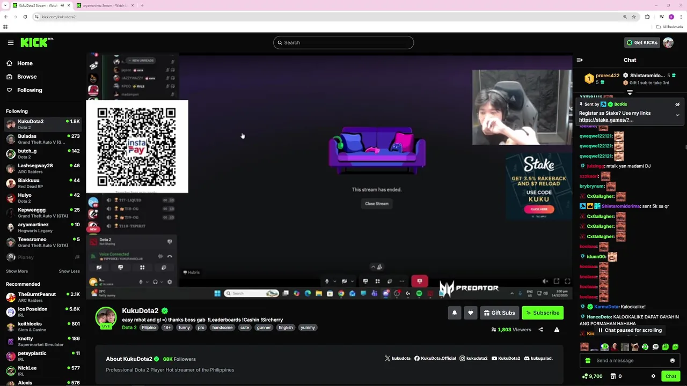Click prores422 top gifter entry
687x386 pixels.
(601, 79)
